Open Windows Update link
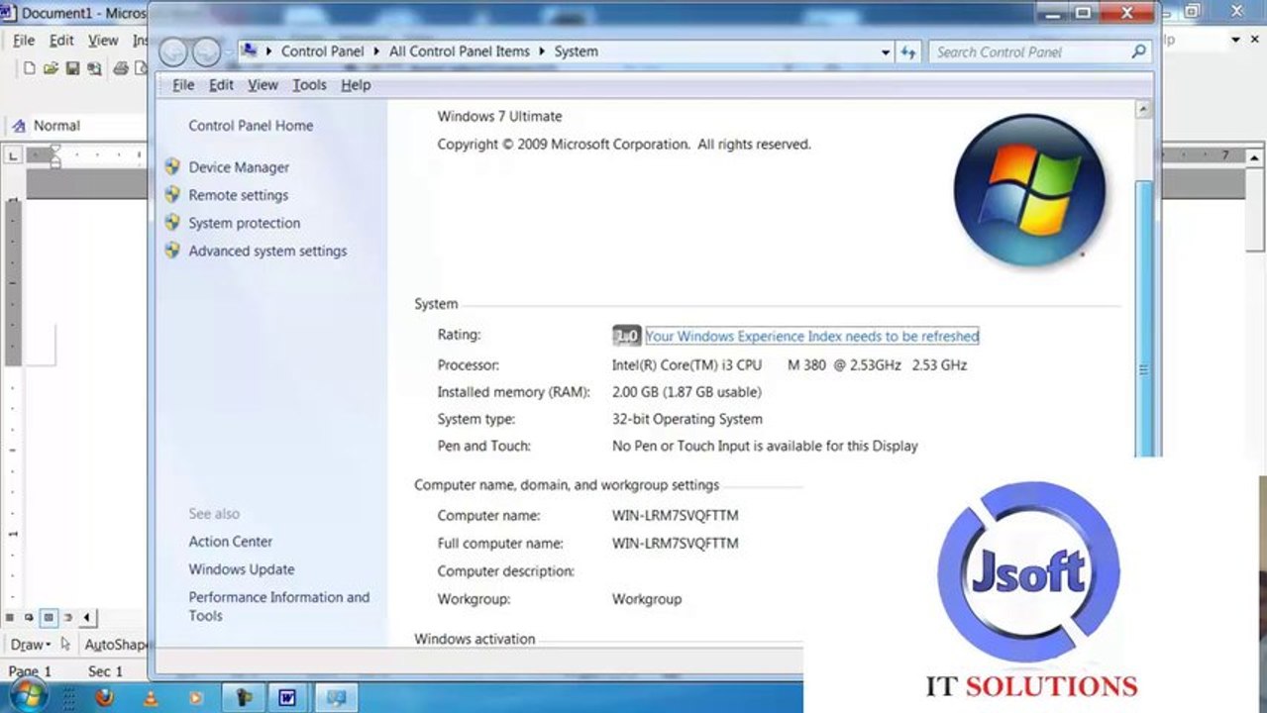Viewport: 1267px width, 713px height. [x=242, y=569]
